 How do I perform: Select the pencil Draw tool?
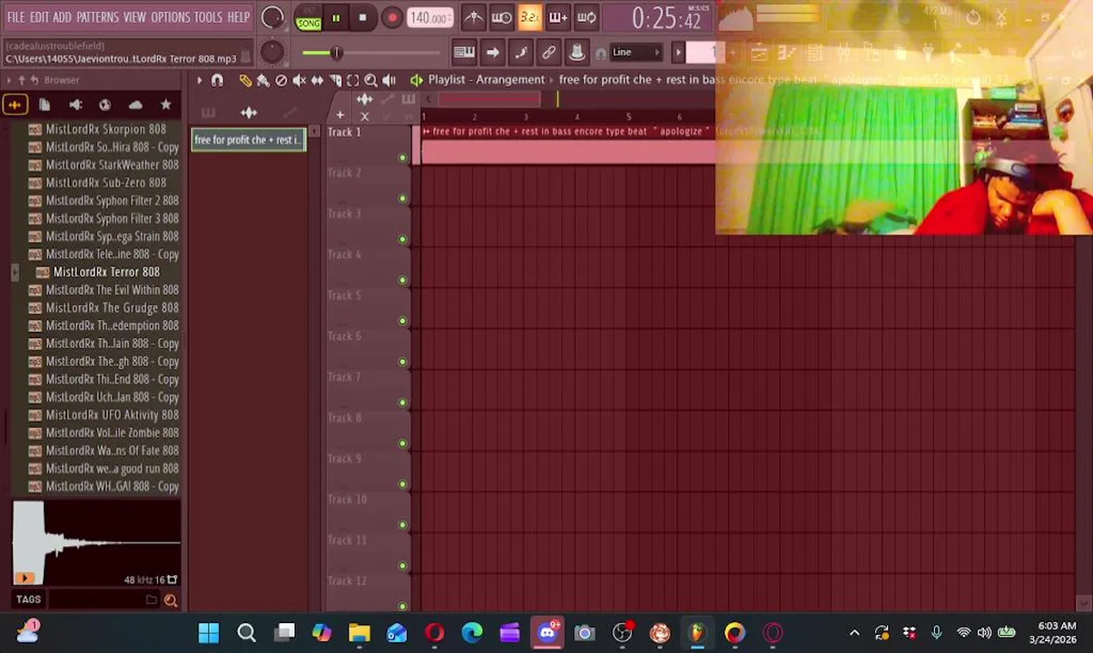(245, 81)
